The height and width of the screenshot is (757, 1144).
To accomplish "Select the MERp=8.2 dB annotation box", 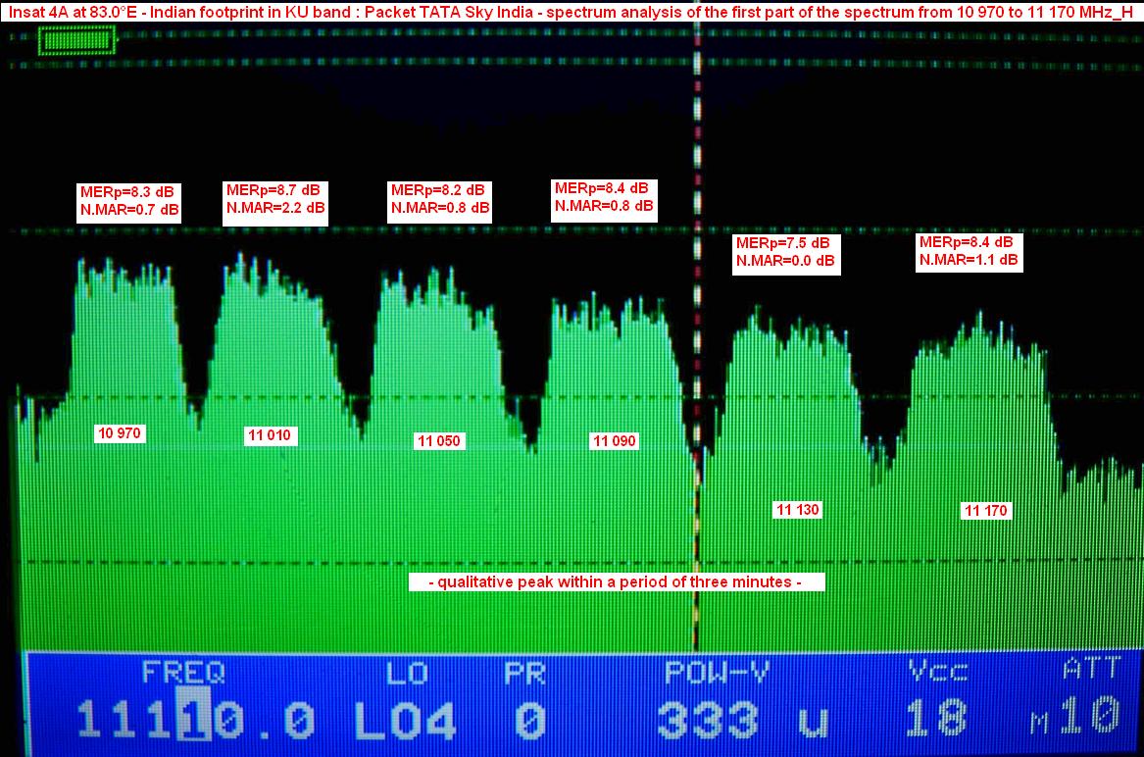I will (439, 199).
